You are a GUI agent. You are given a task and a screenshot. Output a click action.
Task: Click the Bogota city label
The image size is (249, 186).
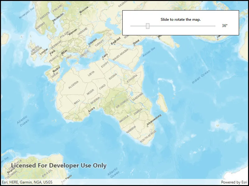point(11,171)
